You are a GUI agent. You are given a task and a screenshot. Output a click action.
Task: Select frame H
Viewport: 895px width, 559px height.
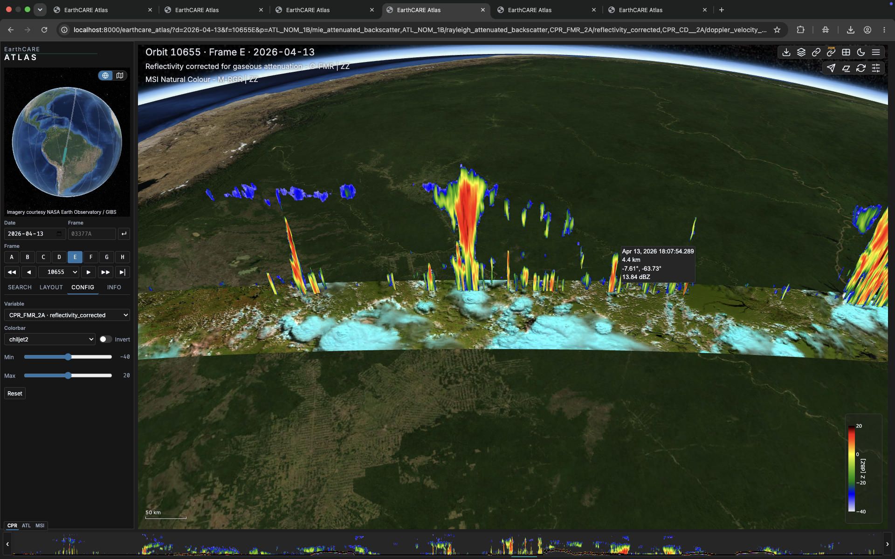123,257
